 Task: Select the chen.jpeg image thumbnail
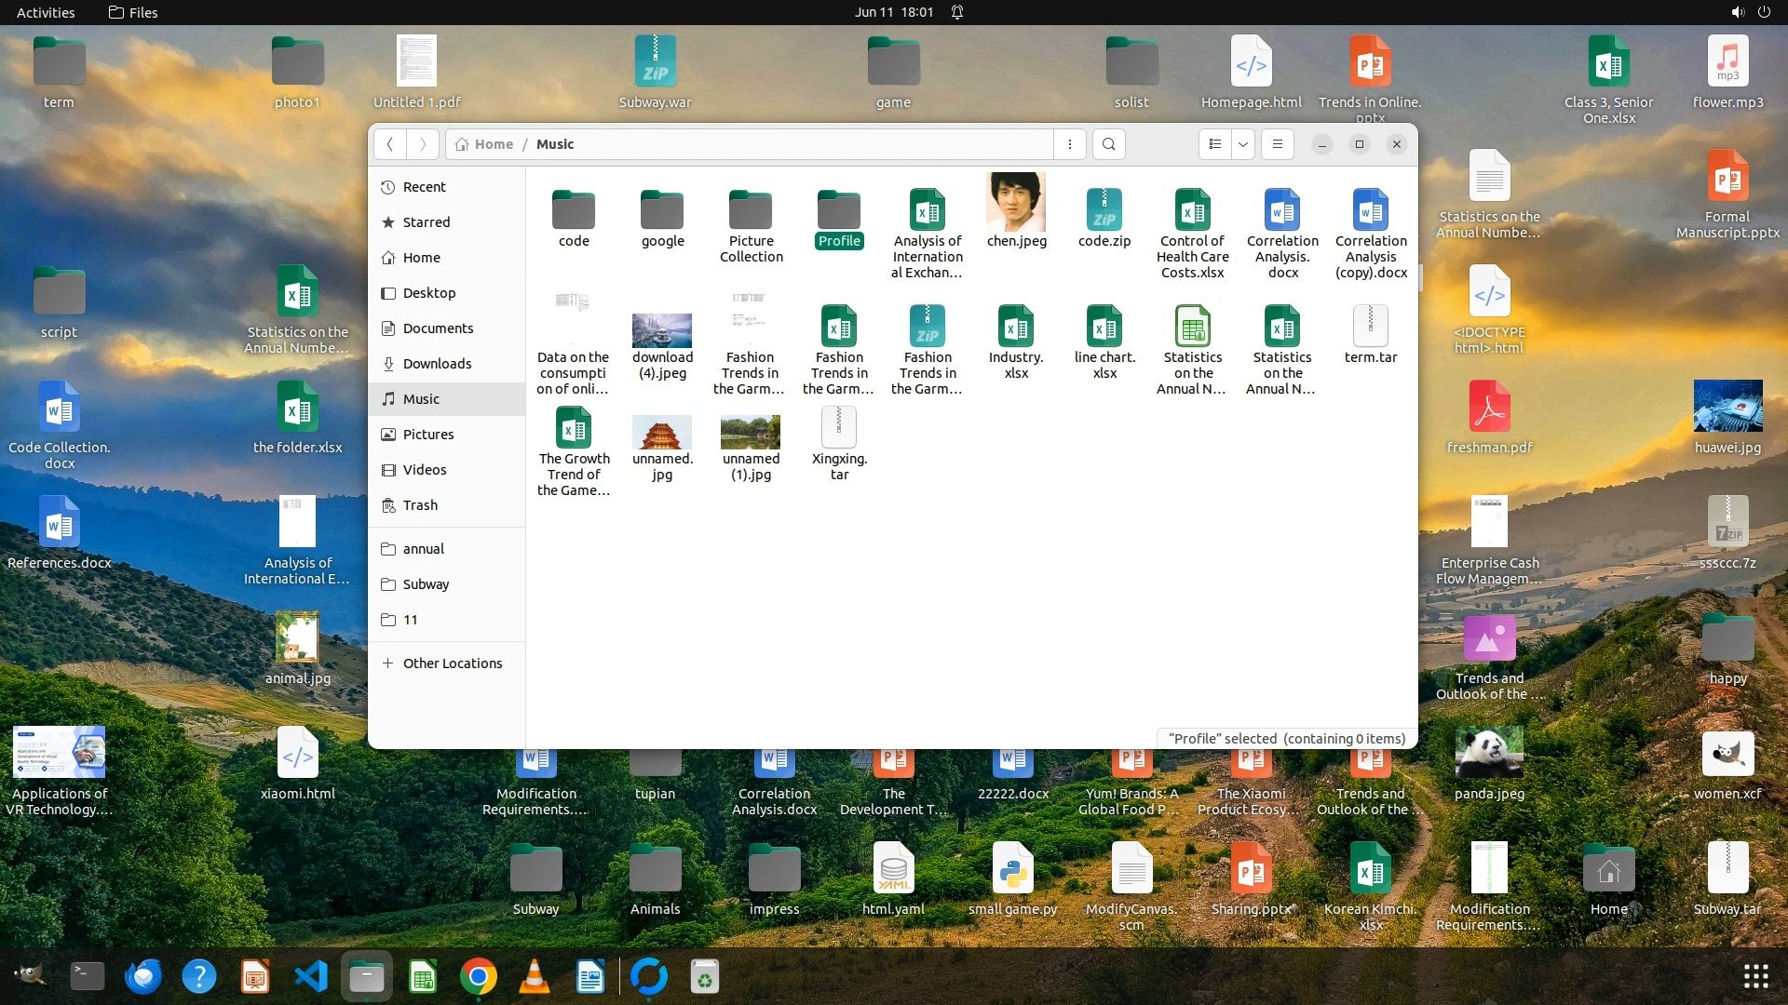pyautogui.click(x=1016, y=203)
